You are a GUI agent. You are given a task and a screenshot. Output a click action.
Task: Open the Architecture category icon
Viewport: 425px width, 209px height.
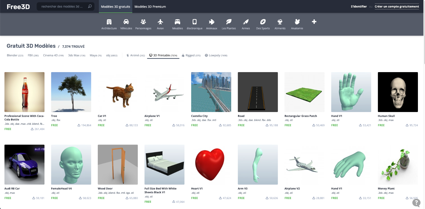(109, 22)
